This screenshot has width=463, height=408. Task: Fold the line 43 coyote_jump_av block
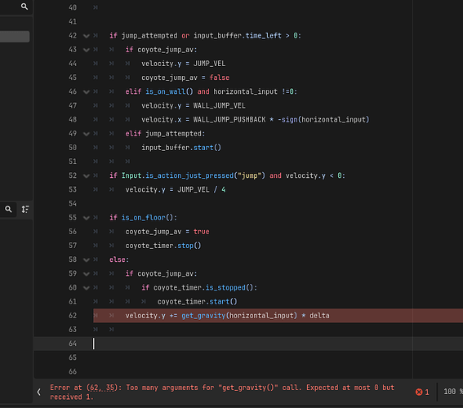87,50
